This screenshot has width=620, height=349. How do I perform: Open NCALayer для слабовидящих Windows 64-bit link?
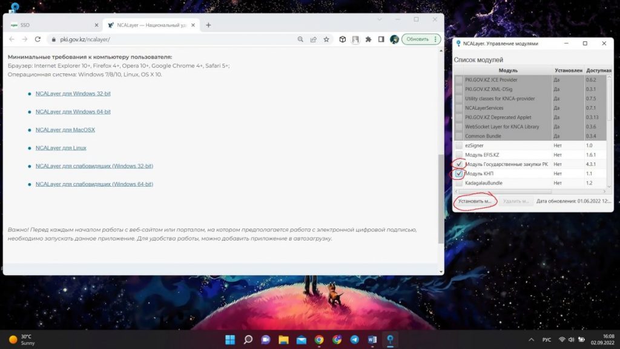(x=94, y=184)
